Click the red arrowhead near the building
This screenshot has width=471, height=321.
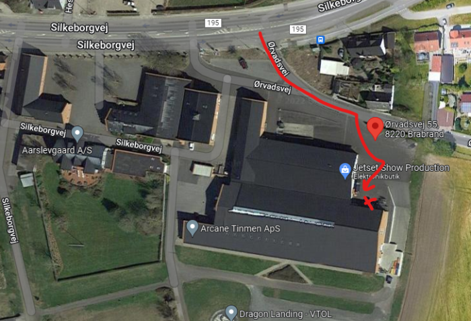point(368,187)
